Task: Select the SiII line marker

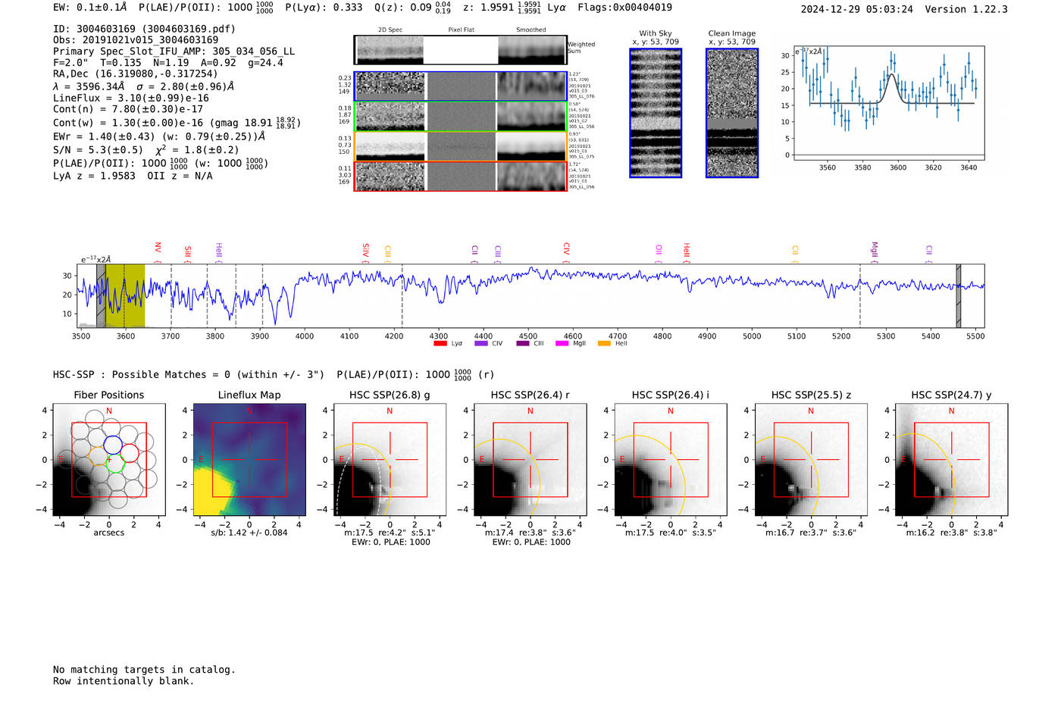Action: click(x=187, y=254)
